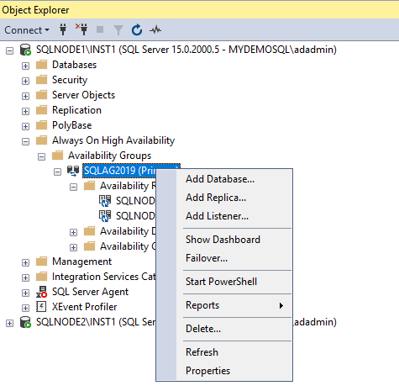Expand the Availability Group Listeners folder

(x=73, y=247)
